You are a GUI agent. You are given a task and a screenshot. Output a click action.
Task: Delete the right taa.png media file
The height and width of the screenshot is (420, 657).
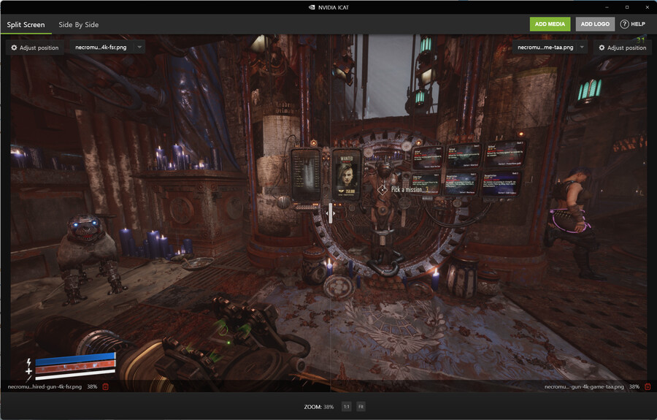coord(648,386)
